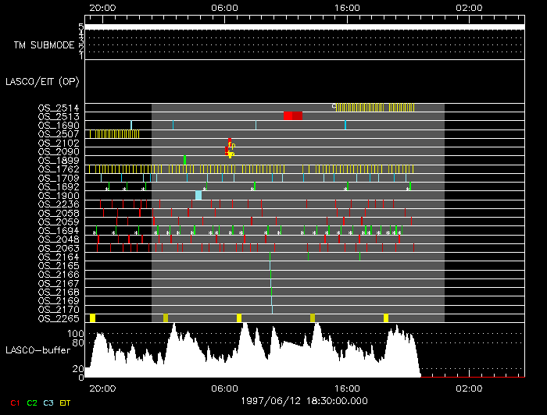Click the rightmost yellow block in OS_2265 row
This screenshot has height=415, width=547.
pos(386,317)
